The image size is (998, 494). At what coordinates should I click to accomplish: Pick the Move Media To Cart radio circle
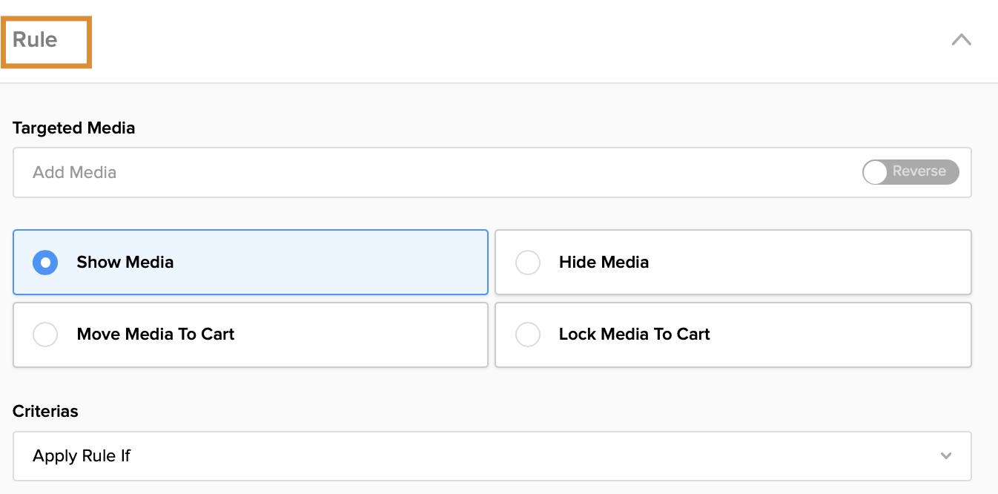[45, 335]
